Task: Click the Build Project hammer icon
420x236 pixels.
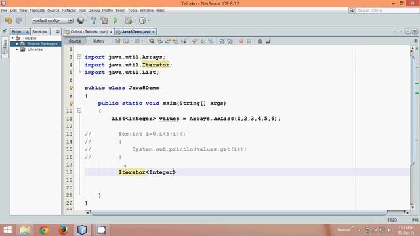Action: point(93,20)
